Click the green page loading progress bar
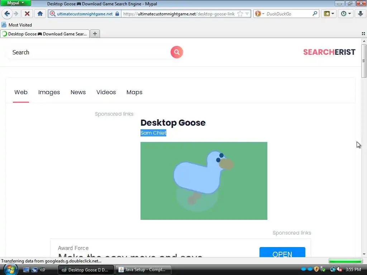Viewport: 367px width, 275px height. pos(345,261)
